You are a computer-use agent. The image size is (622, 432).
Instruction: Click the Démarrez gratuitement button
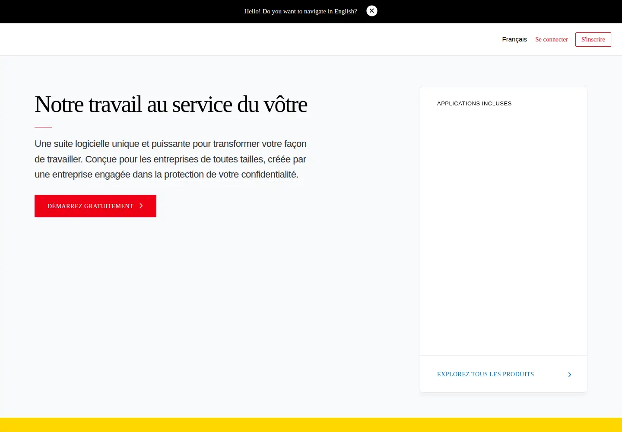(95, 206)
